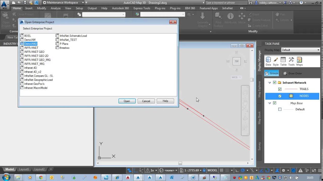Image resolution: width=323 pixels, height=181 pixels.
Task: Open the Analyze ribbon tab
Action: (56, 8)
